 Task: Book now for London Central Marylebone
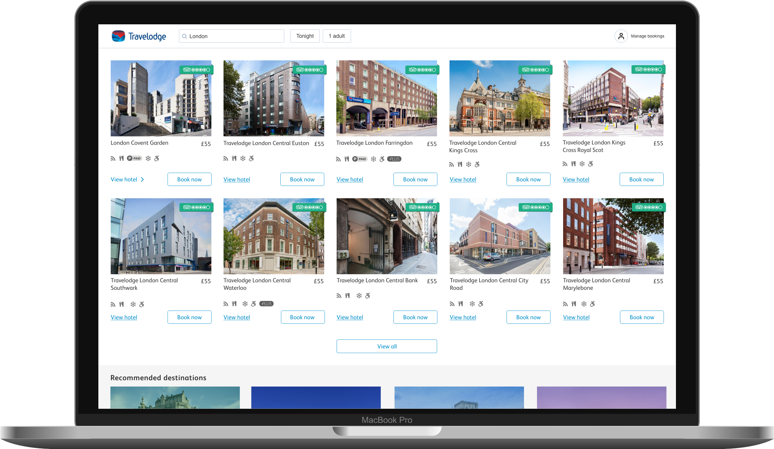pyautogui.click(x=642, y=317)
